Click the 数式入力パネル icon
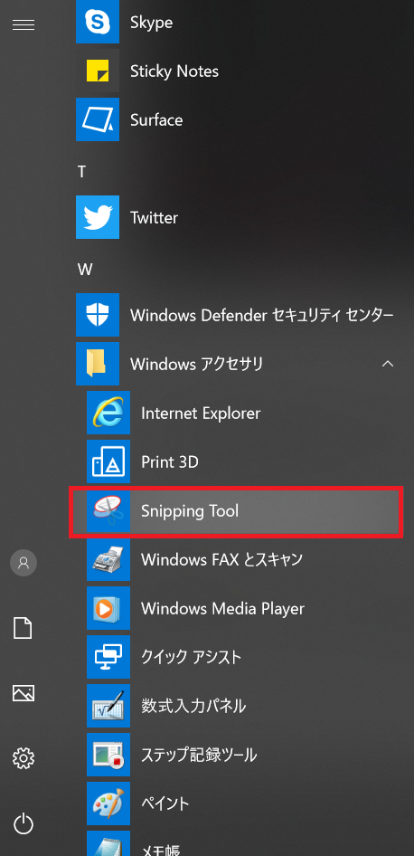Screen dimensions: 414x856 pyautogui.click(x=108, y=706)
